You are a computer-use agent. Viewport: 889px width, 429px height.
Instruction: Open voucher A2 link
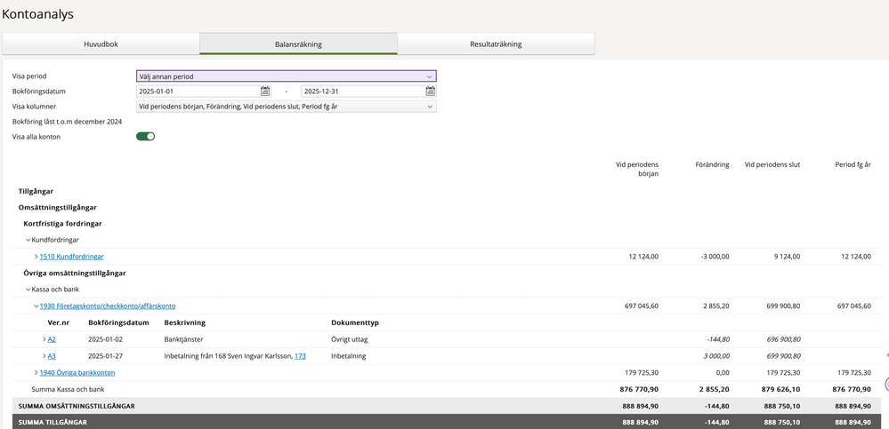(x=52, y=339)
